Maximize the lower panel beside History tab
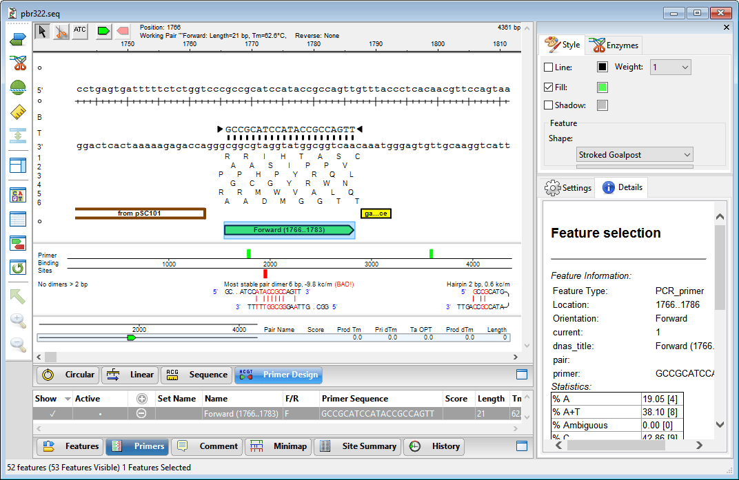 (x=522, y=446)
